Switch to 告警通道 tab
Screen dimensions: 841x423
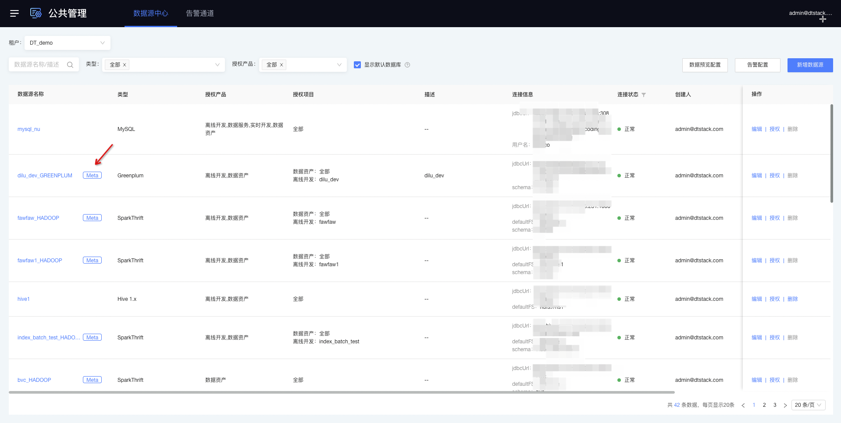click(x=200, y=14)
